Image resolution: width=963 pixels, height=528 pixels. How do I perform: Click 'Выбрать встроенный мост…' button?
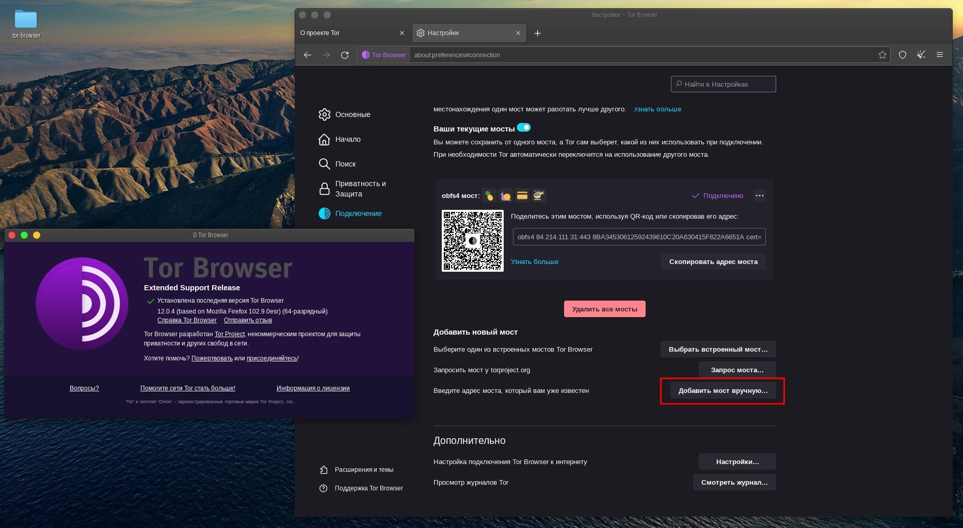718,350
